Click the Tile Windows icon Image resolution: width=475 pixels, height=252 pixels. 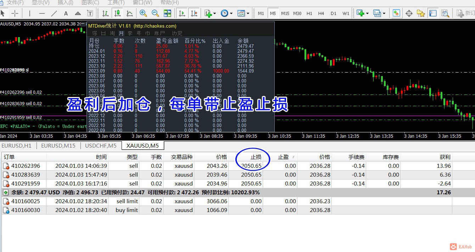167,13
